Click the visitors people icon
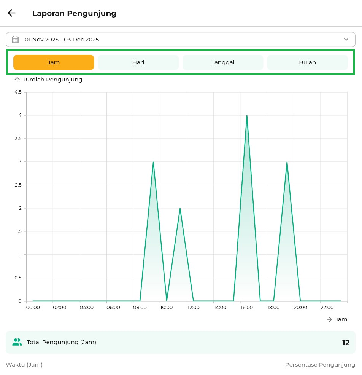The image size is (362, 375). pos(17,342)
